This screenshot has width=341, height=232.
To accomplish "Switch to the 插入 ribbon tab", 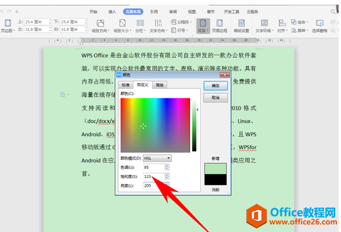I will pyautogui.click(x=112, y=12).
